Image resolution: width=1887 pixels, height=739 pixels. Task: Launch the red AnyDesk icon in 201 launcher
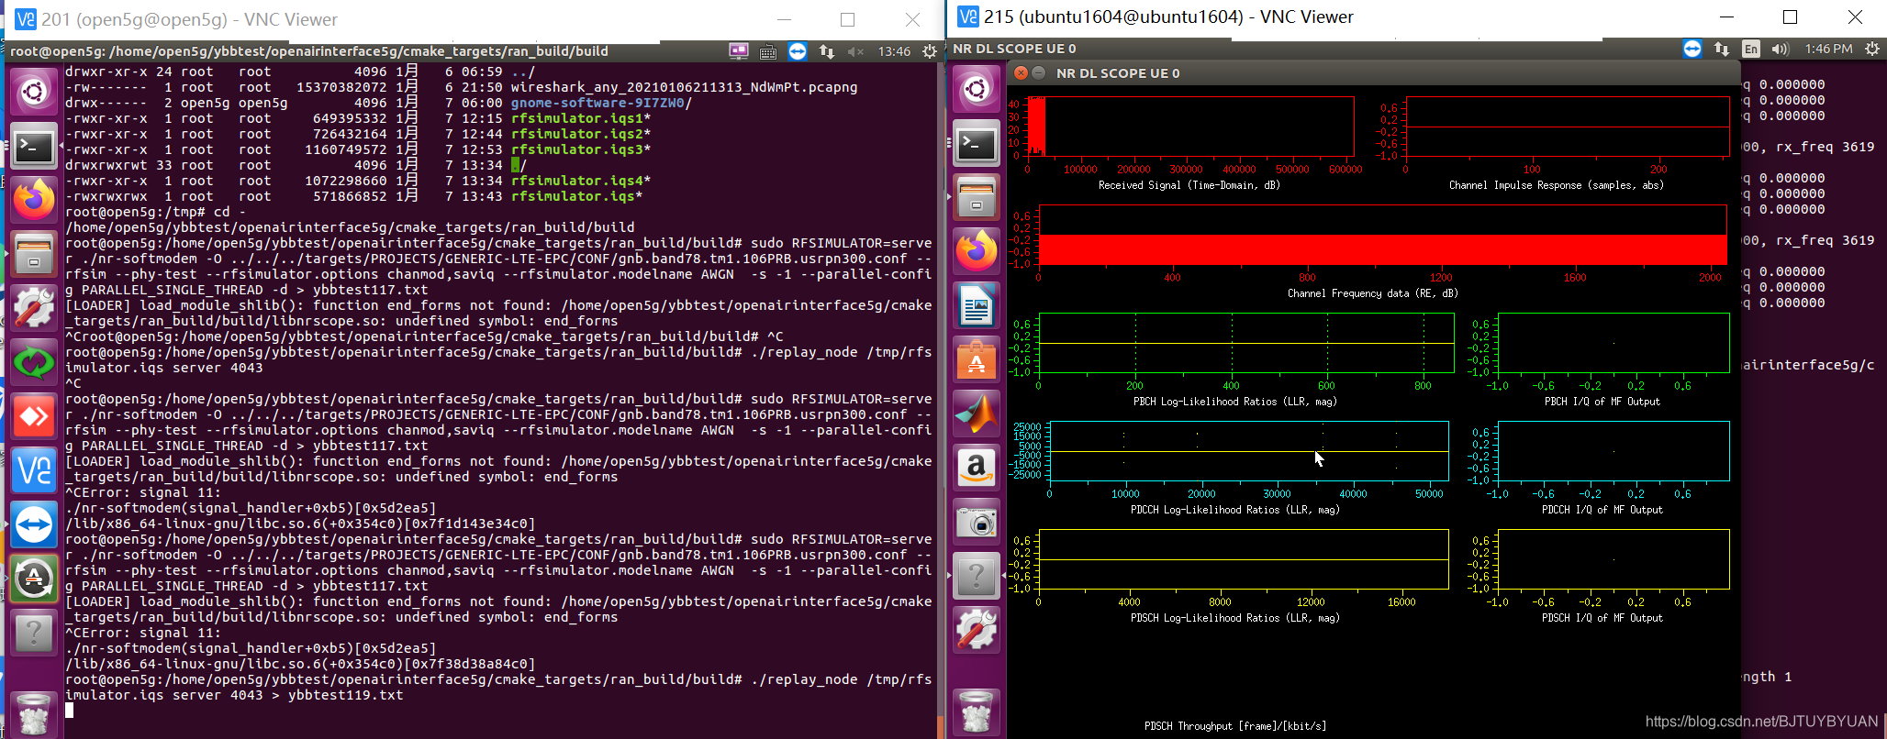pyautogui.click(x=34, y=416)
